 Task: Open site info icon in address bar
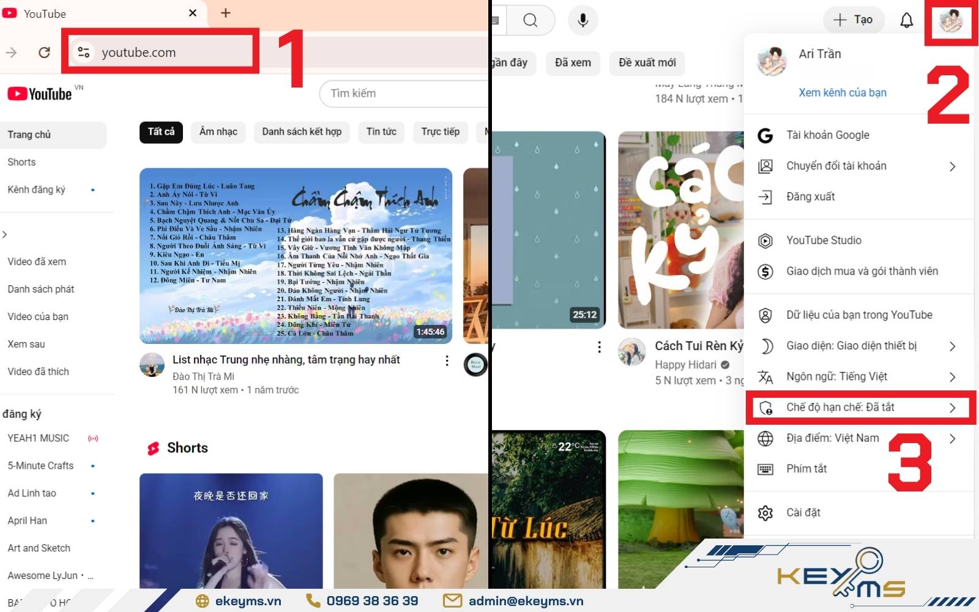click(x=83, y=53)
